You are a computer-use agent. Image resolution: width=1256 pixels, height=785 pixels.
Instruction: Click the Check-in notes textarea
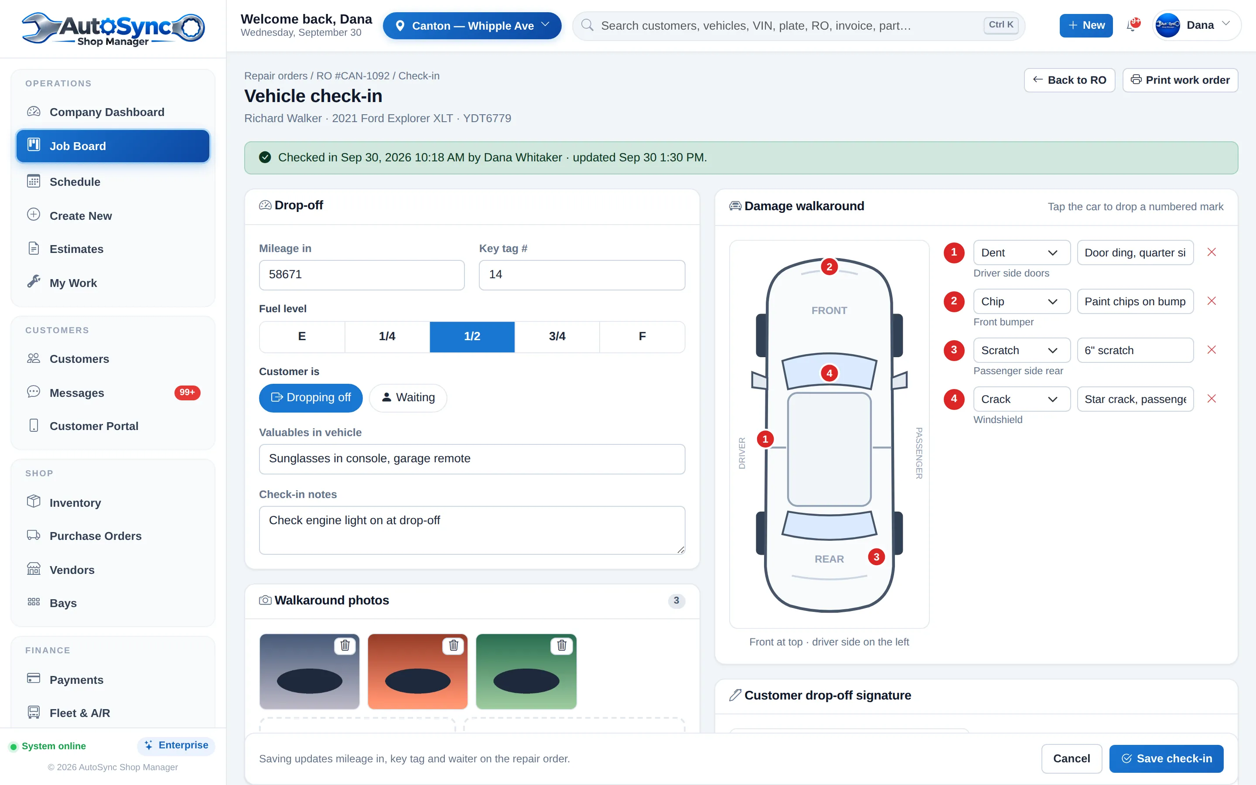(472, 530)
